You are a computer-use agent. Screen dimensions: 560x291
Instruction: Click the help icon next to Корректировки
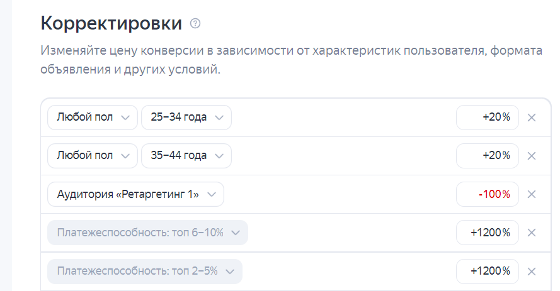tap(195, 24)
